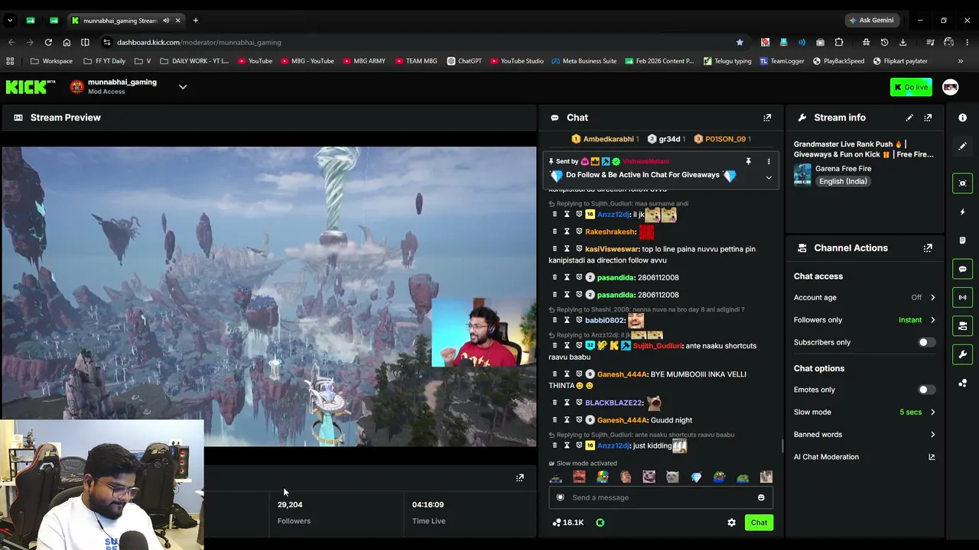Viewport: 979px width, 550px height.
Task: Open Meta Business Suite bookmark
Action: 584,61
